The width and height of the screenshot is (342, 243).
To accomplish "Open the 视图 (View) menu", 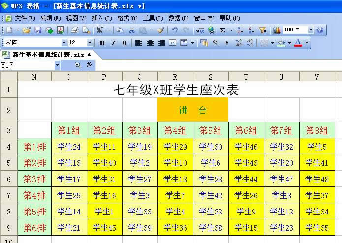I will click(76, 18).
